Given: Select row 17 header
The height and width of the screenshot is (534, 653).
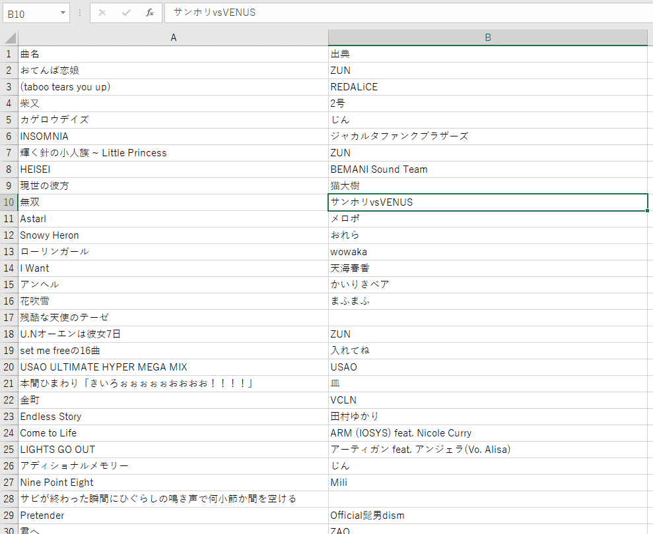Looking at the screenshot, I should coord(9,318).
